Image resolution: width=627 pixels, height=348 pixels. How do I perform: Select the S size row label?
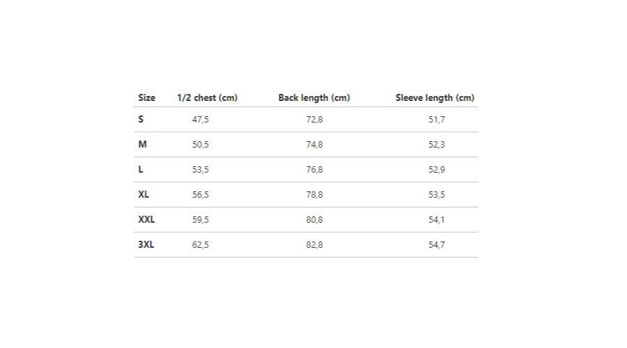pos(141,120)
